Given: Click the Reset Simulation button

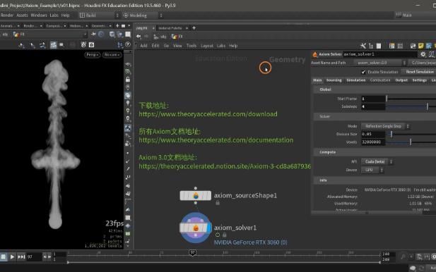Looking at the screenshot, I should pos(420,72).
